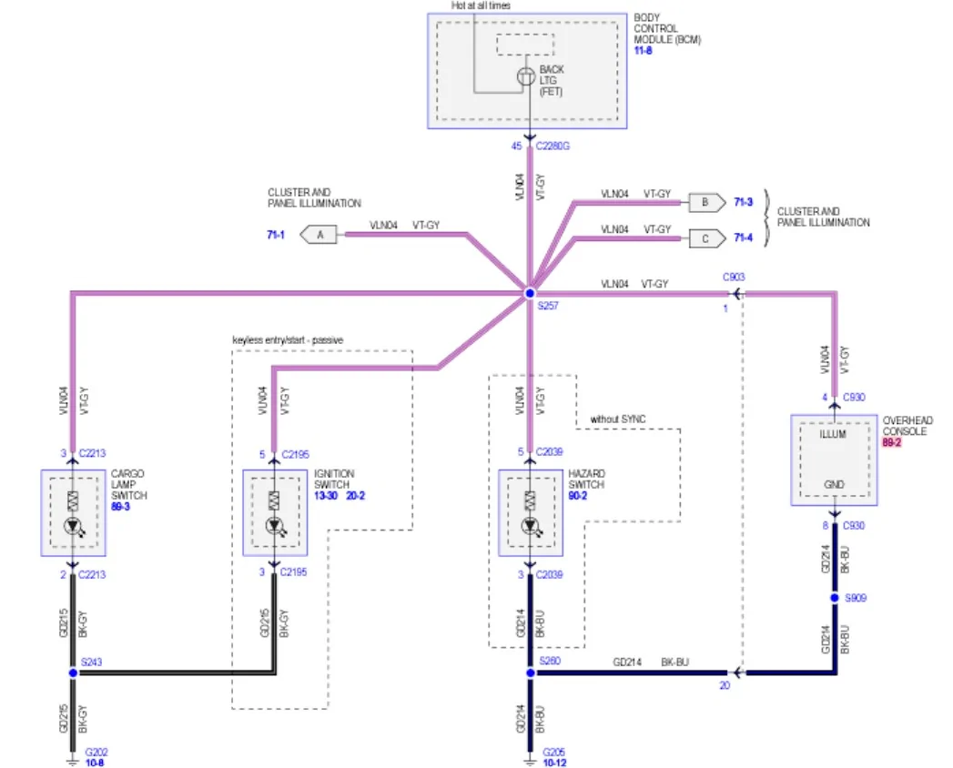Open page reference 11-8 for the BCM

click(x=643, y=50)
